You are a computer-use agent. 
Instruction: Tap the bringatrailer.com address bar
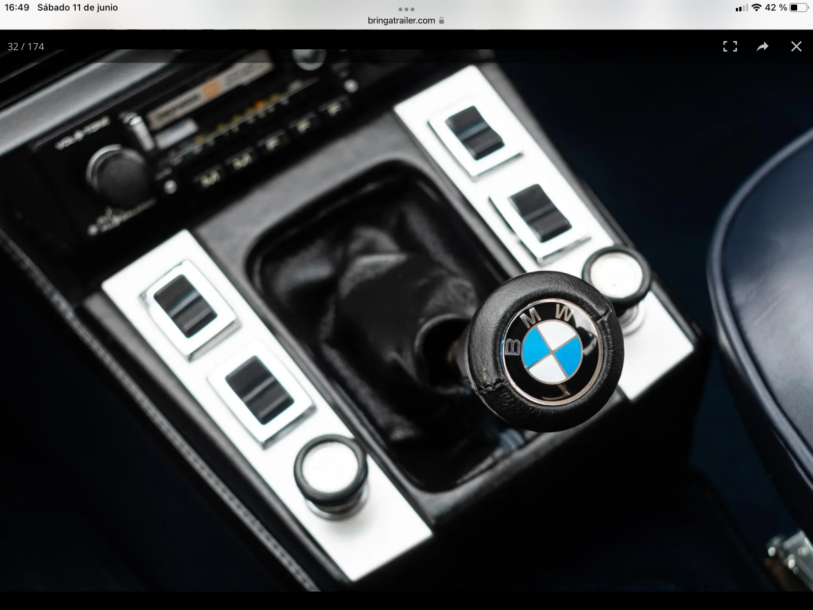coord(406,20)
